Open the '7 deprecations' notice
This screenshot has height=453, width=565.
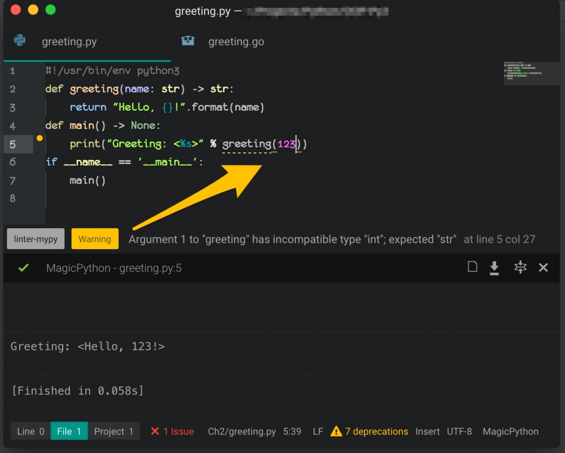(376, 432)
